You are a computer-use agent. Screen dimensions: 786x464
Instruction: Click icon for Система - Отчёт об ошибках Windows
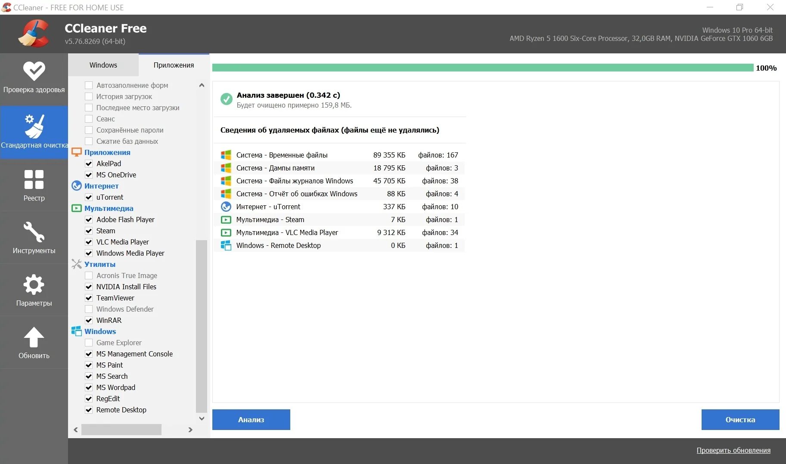tap(226, 194)
